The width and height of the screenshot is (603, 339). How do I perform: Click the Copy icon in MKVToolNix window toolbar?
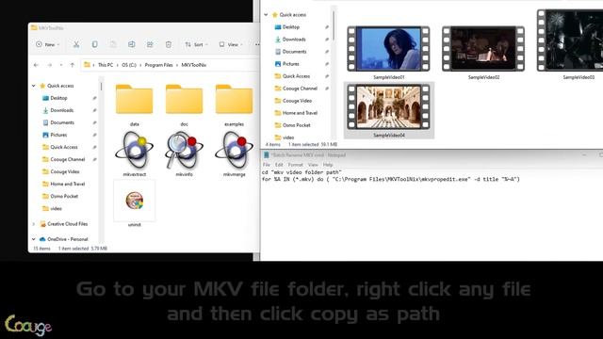point(94,44)
